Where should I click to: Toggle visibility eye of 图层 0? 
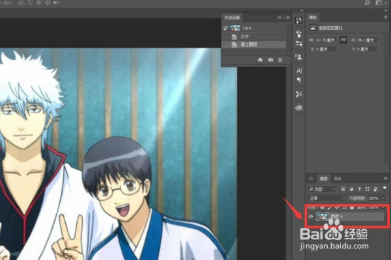311,216
